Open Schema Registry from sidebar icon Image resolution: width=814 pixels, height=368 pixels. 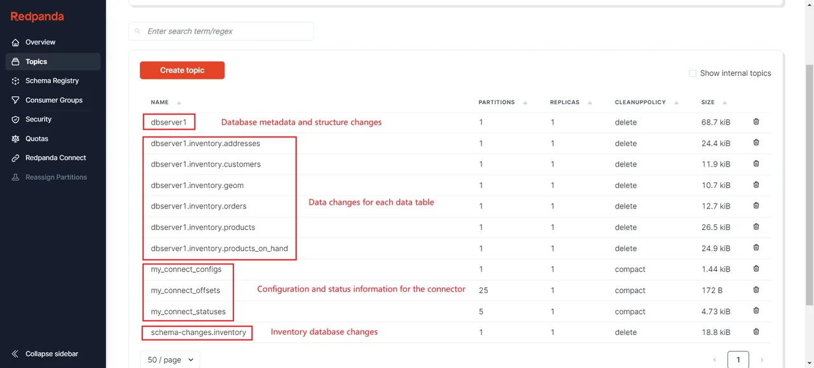click(x=16, y=81)
